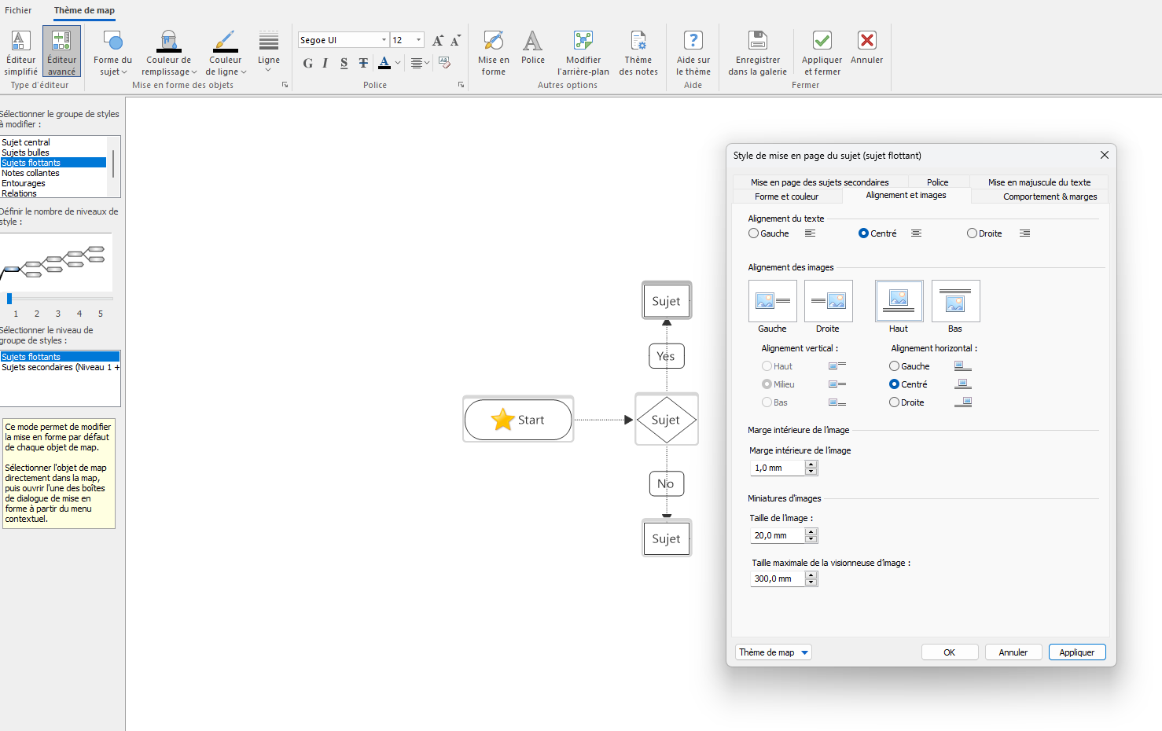This screenshot has height=731, width=1162.
Task: Choose Bas image alignment thumbnail
Action: 955,301
